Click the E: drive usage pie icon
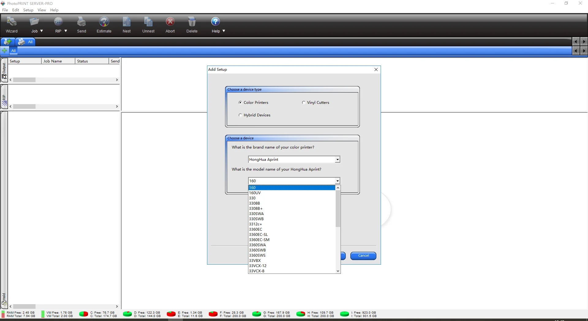Screen dimensions: 588x321 [x=171, y=314]
